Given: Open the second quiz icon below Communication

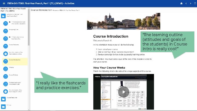Looking at the screenshot, I should pos(5,92).
